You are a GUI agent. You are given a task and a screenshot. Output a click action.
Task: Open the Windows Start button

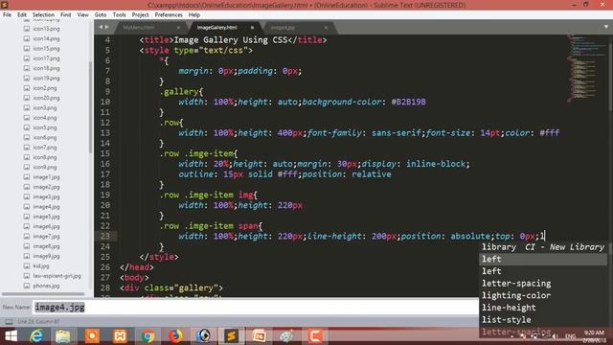[11, 335]
